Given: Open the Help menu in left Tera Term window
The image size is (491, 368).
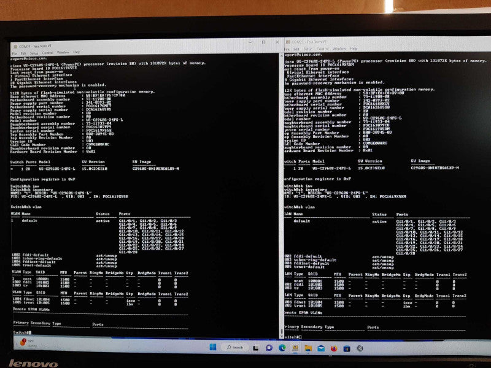Looking at the screenshot, I should coord(77,52).
